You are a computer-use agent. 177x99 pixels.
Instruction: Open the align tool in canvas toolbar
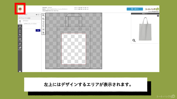(x=43, y=33)
